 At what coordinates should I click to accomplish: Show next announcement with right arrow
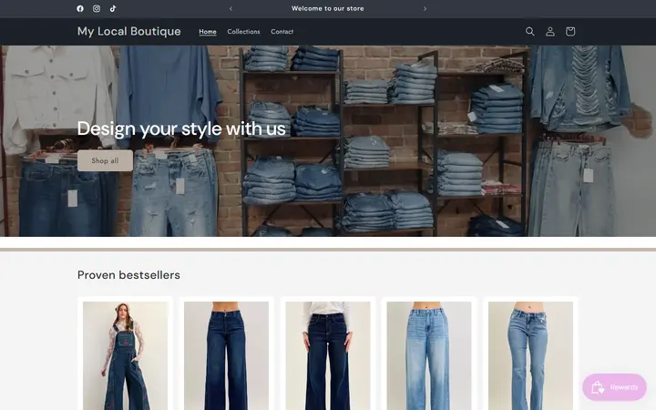tap(425, 8)
